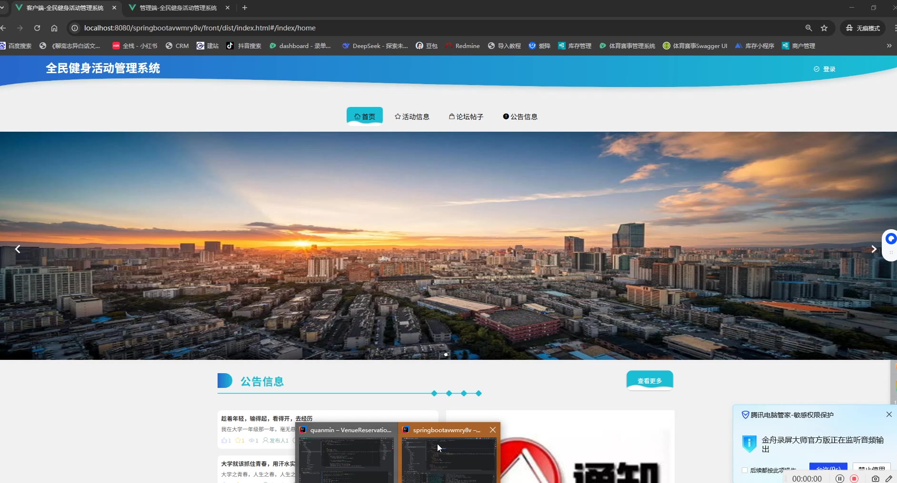Screen dimensions: 897x483
Task: Open the post 趁着年轻，输得起，看得开
Action: (x=267, y=418)
